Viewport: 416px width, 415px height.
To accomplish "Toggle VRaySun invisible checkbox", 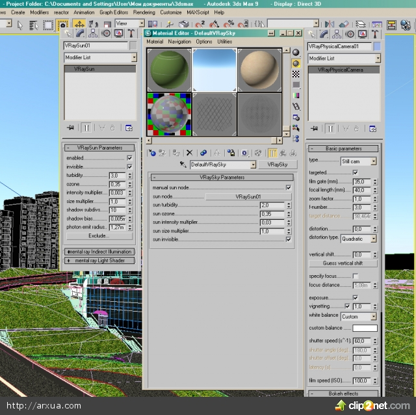I will [x=129, y=167].
